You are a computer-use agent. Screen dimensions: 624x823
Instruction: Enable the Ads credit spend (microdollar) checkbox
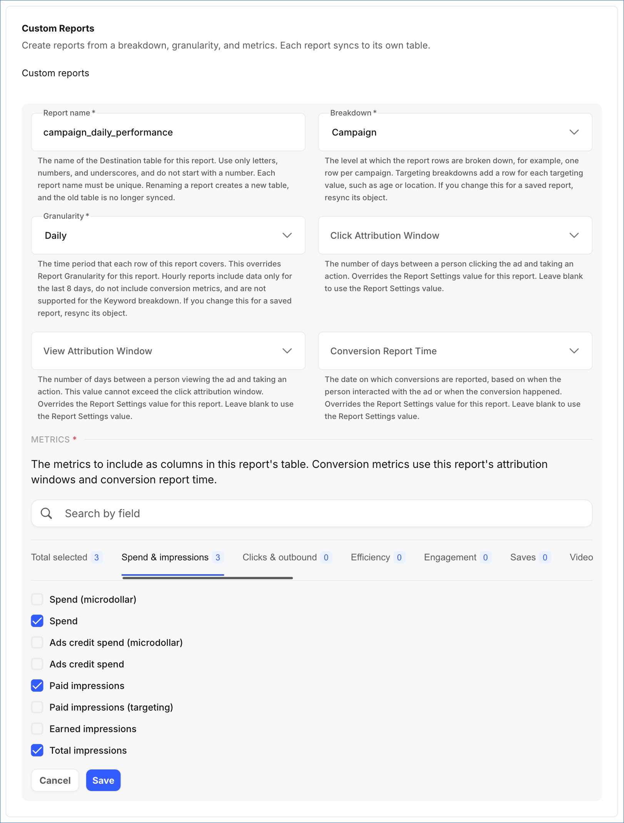tap(37, 642)
